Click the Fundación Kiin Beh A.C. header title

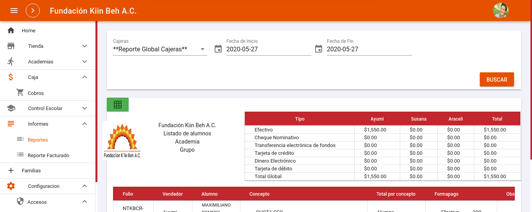pyautogui.click(x=93, y=11)
